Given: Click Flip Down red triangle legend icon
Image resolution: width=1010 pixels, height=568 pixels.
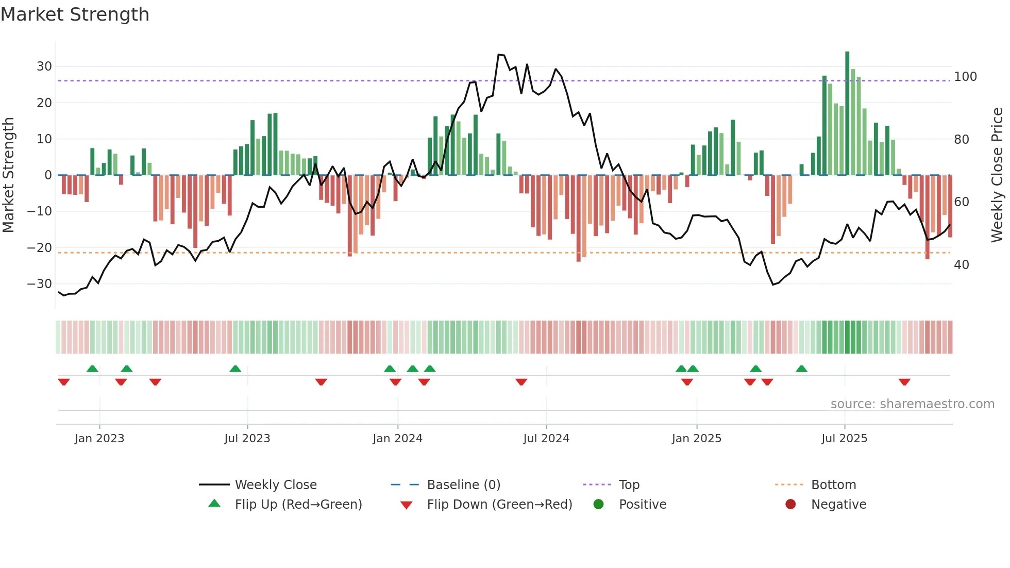Looking at the screenshot, I should pos(406,505).
